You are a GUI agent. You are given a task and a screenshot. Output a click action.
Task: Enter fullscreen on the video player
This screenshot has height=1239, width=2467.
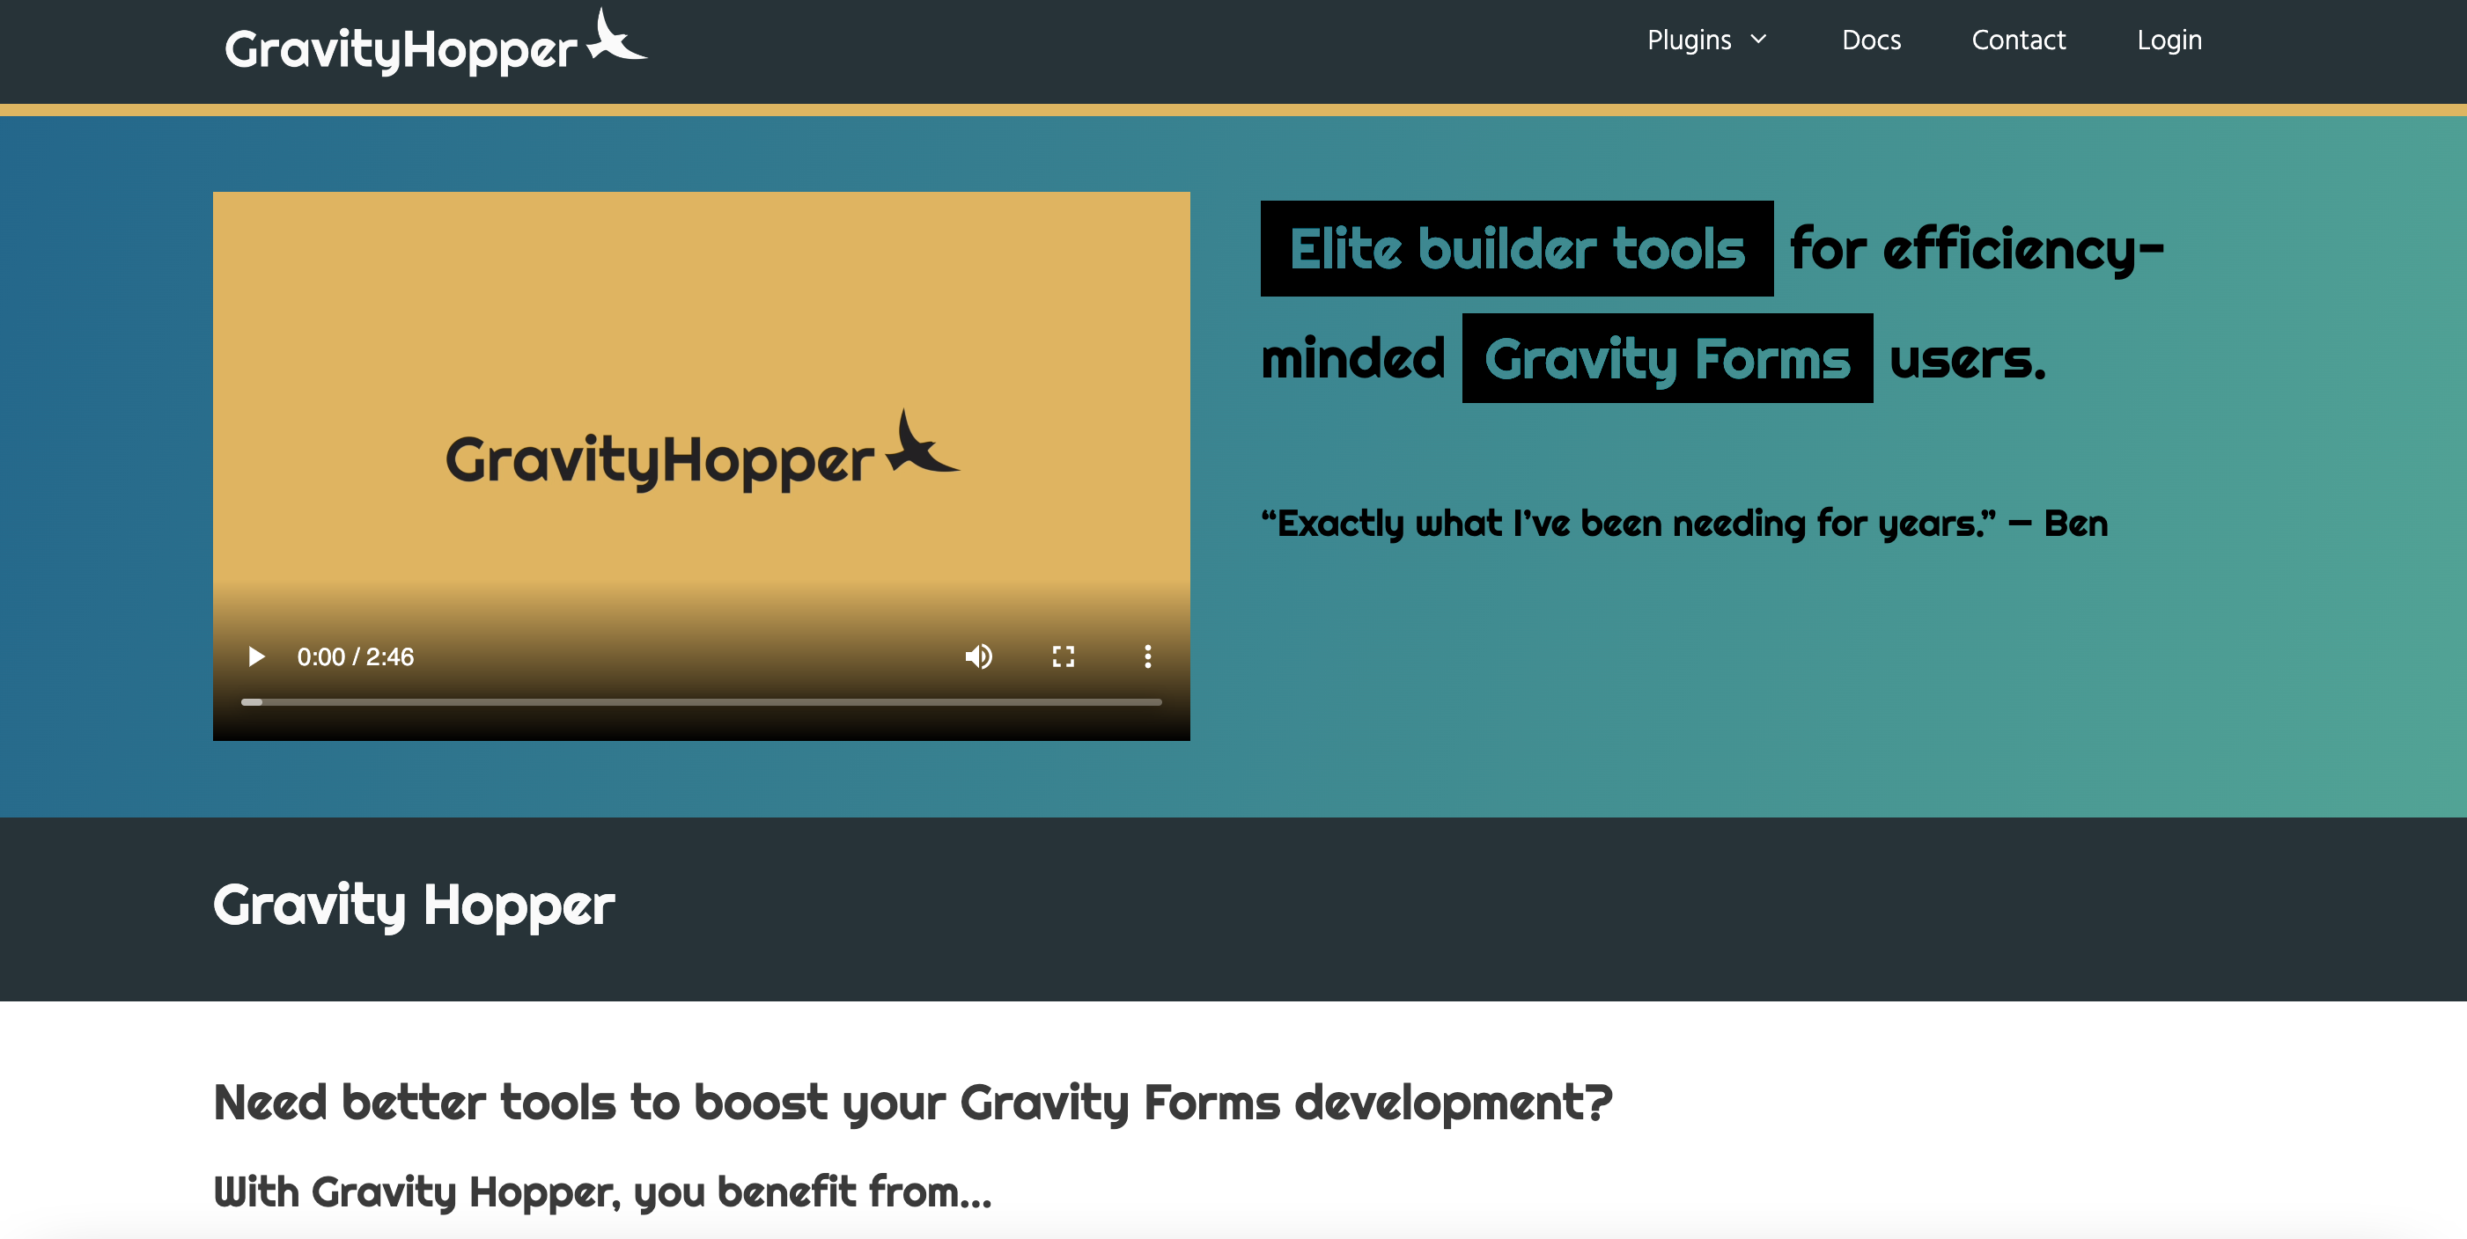coord(1063,656)
